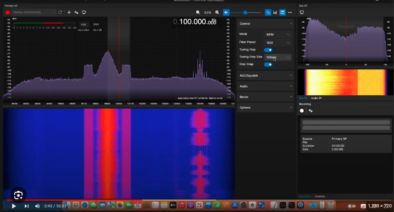Screen dimensions: 394x212
Task: Click the spectrum waveform view icon
Action: [x=268, y=12]
